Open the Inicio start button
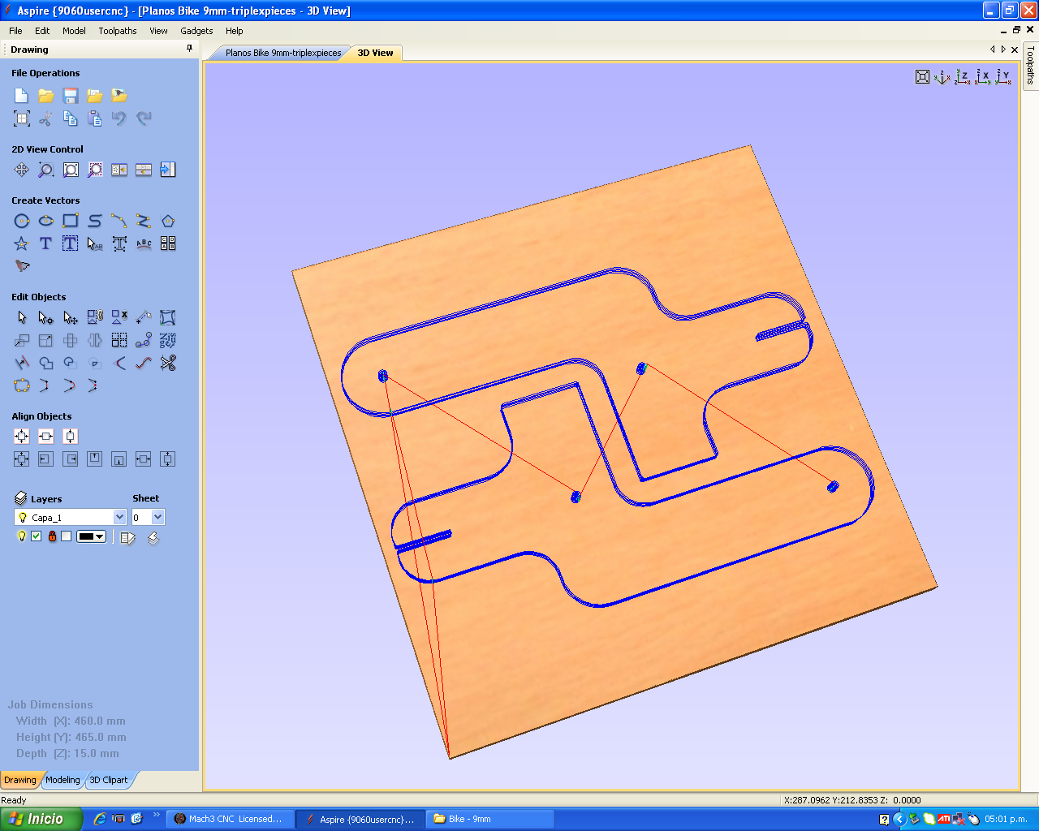 (41, 819)
